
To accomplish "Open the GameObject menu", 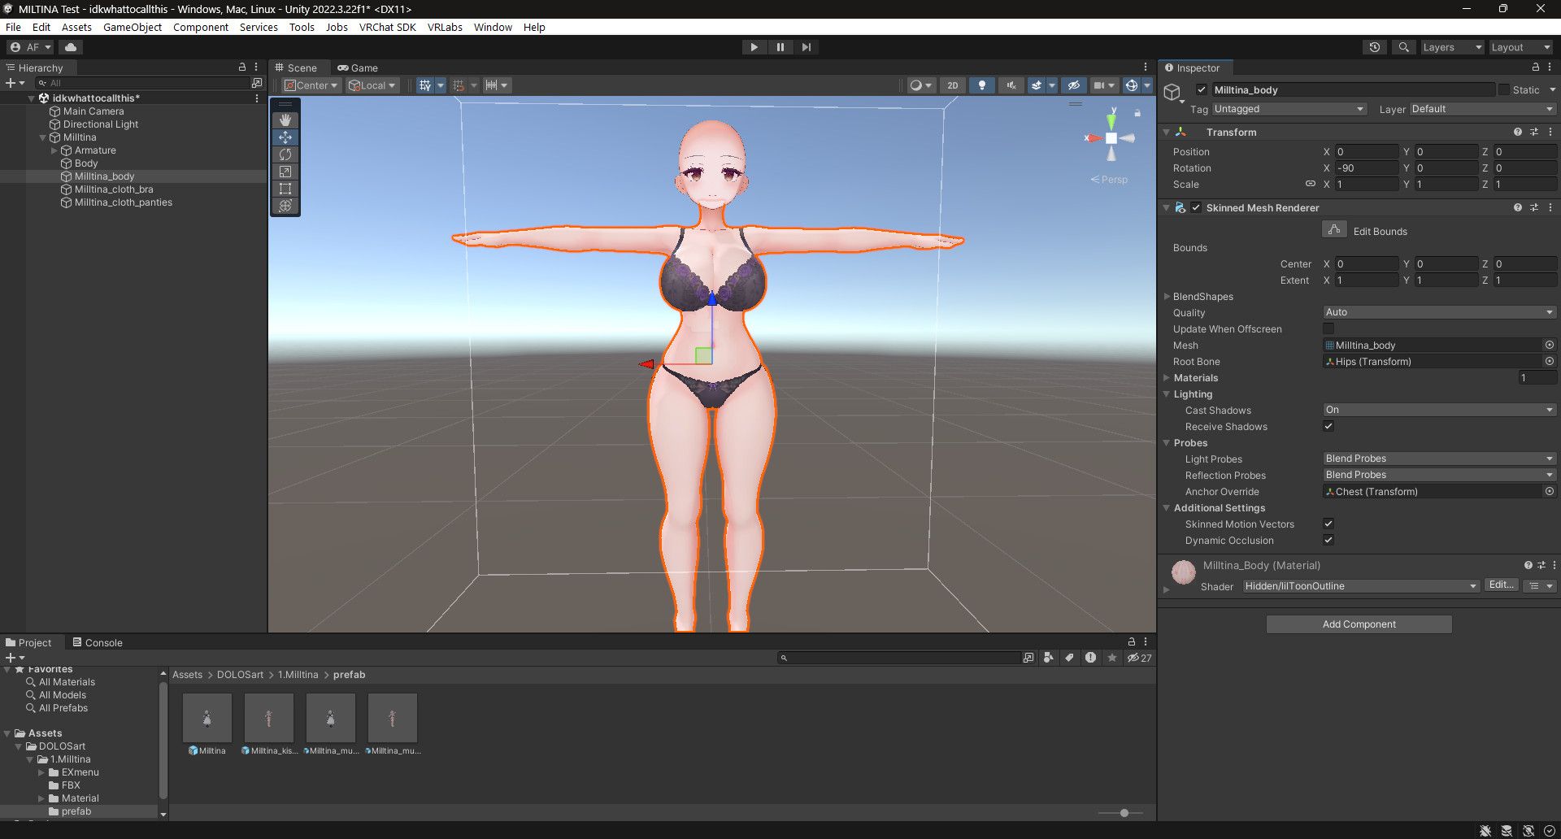I will tap(133, 27).
